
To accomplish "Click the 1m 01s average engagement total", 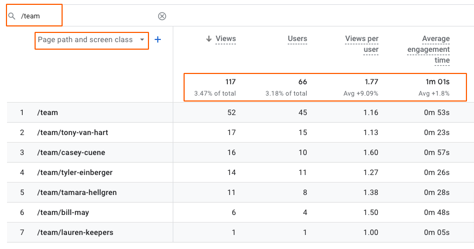I will pyautogui.click(x=437, y=82).
